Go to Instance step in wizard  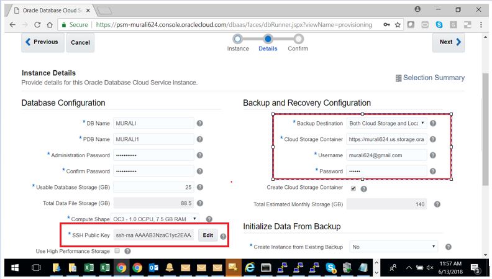(x=237, y=39)
